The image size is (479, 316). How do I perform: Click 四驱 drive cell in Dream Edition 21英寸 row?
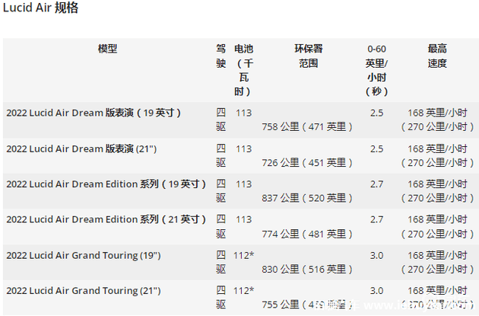pyautogui.click(x=220, y=227)
